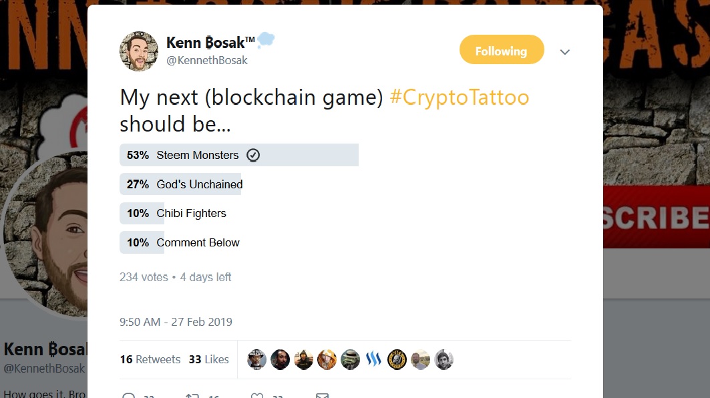
Task: Click the checkmark beside Steem Monsters
Action: coord(253,155)
